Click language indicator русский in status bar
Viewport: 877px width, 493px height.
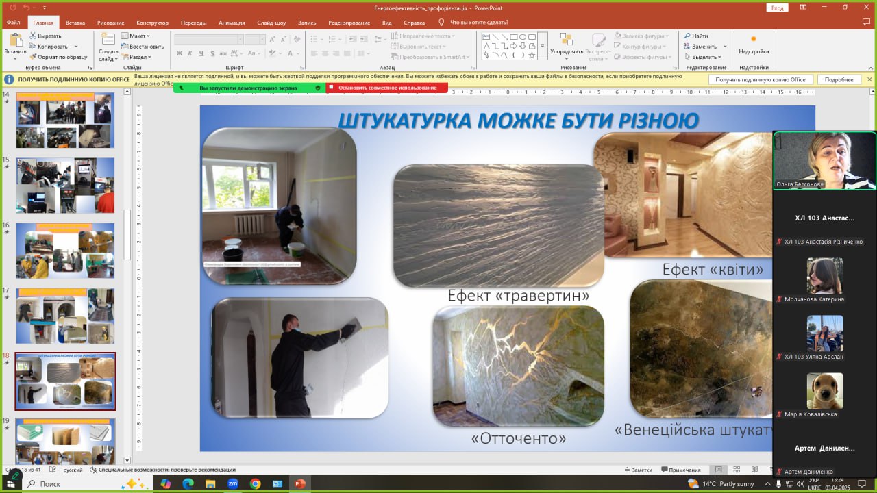pyautogui.click(x=73, y=470)
